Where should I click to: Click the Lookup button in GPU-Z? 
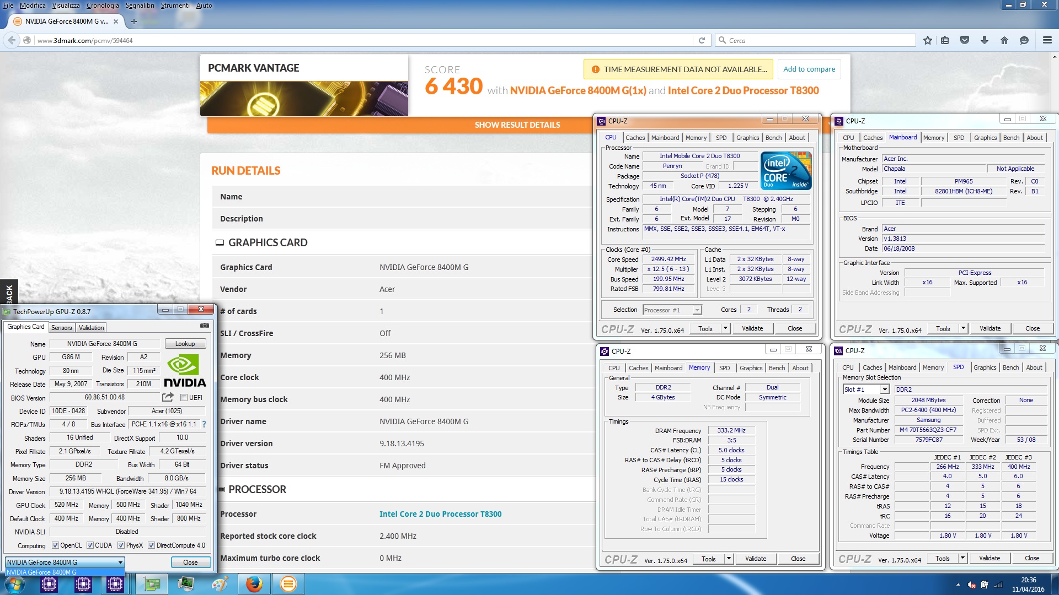click(185, 344)
